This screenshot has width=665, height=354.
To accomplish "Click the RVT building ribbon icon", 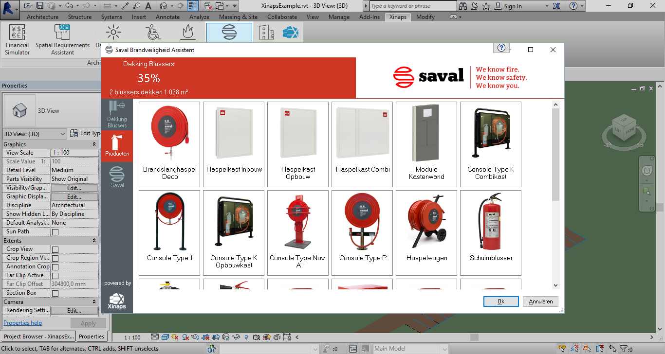I will [x=266, y=33].
